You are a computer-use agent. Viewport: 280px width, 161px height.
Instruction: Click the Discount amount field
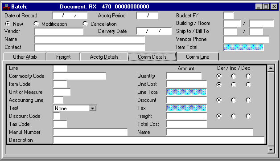click(186, 100)
